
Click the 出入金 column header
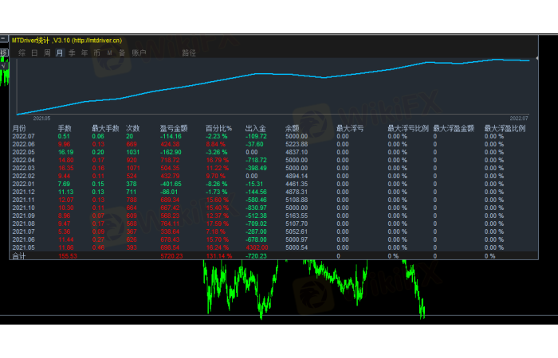coord(256,128)
